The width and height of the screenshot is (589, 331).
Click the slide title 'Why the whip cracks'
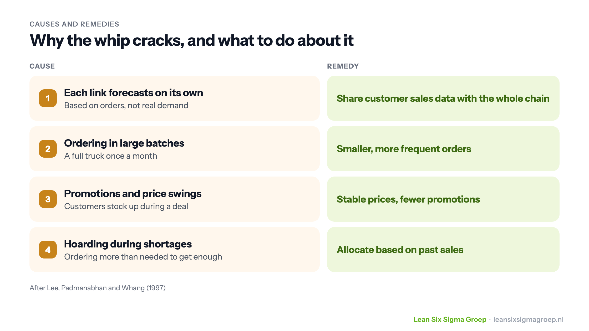[192, 40]
